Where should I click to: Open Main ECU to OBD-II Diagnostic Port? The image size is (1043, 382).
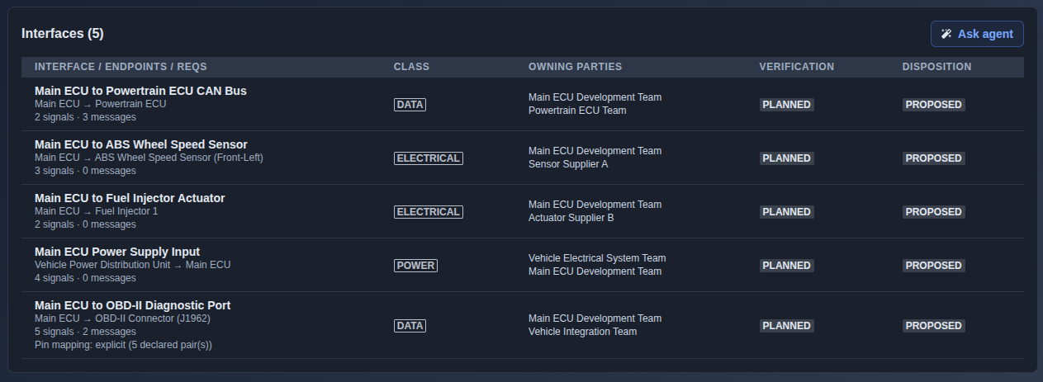133,305
